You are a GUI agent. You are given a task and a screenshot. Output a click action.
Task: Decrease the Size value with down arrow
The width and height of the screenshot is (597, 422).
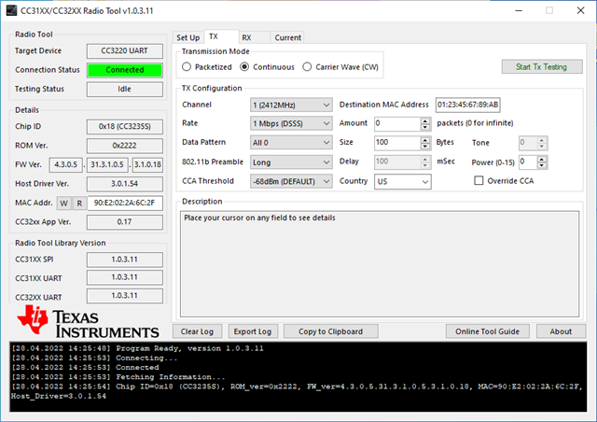tap(425, 146)
